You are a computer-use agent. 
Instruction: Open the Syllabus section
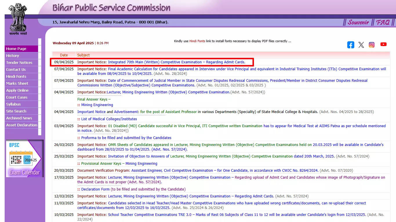[13, 104]
